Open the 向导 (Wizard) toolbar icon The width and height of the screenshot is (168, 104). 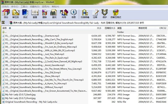[64, 12]
